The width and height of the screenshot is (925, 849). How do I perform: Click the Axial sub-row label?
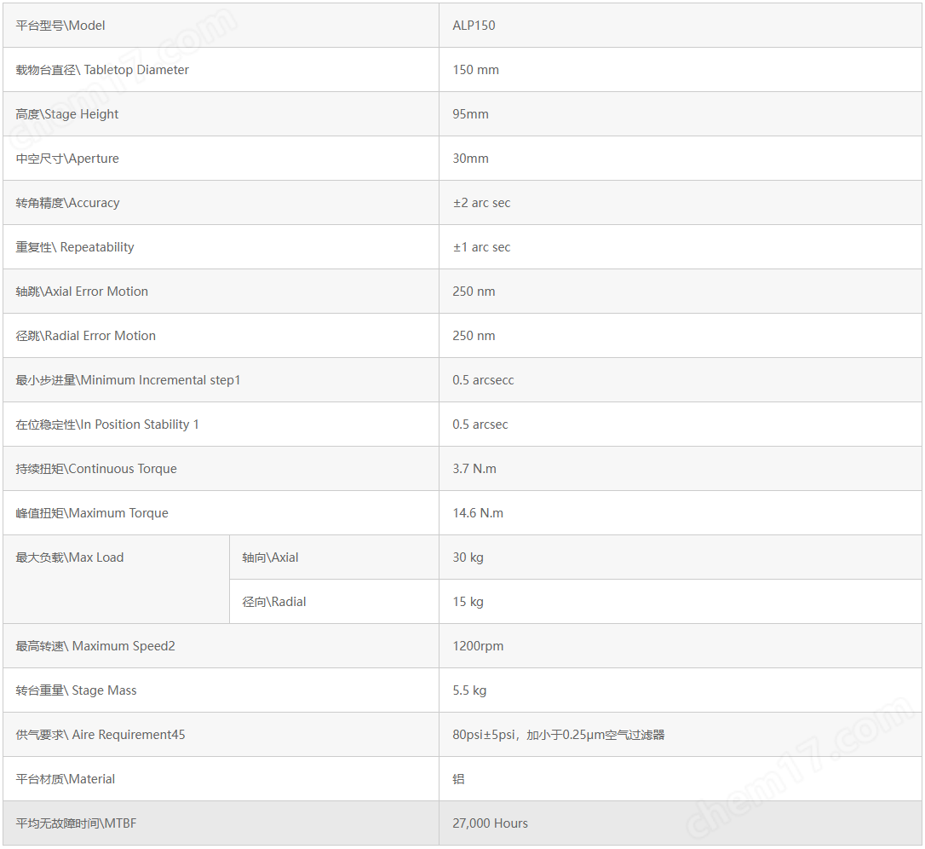pos(335,557)
